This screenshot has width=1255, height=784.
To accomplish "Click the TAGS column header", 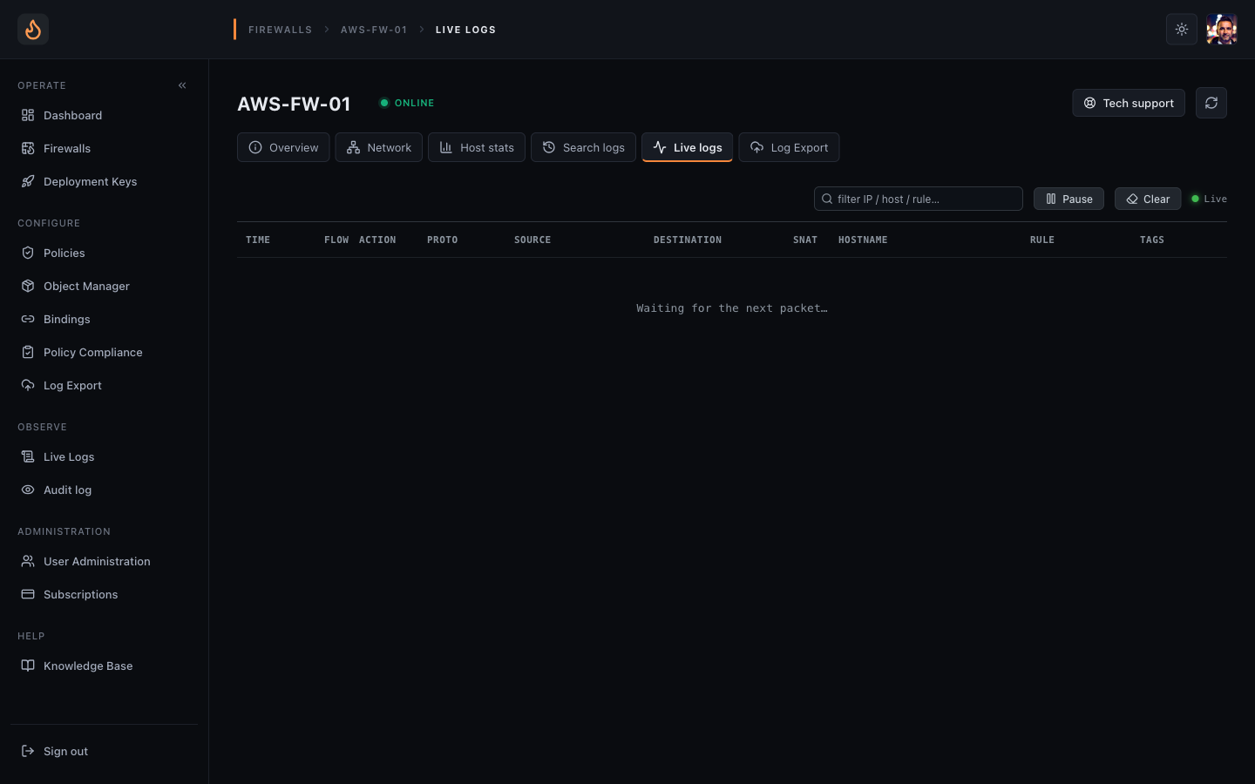I will tap(1152, 240).
